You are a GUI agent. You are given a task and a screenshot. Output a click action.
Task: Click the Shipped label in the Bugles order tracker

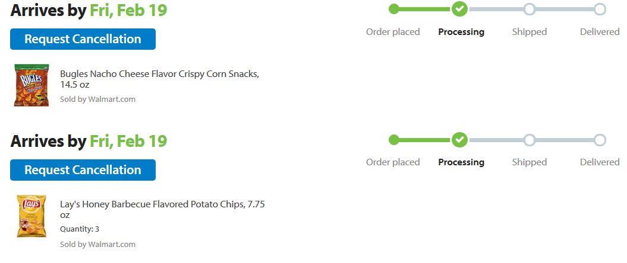tap(529, 32)
